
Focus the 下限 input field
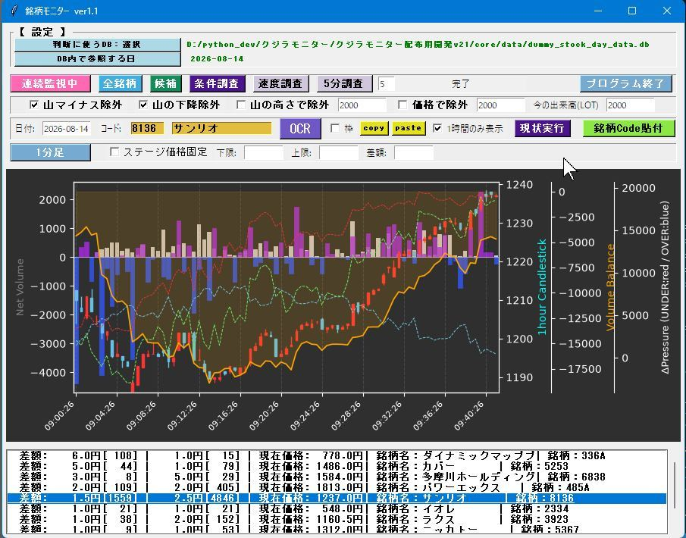264,152
